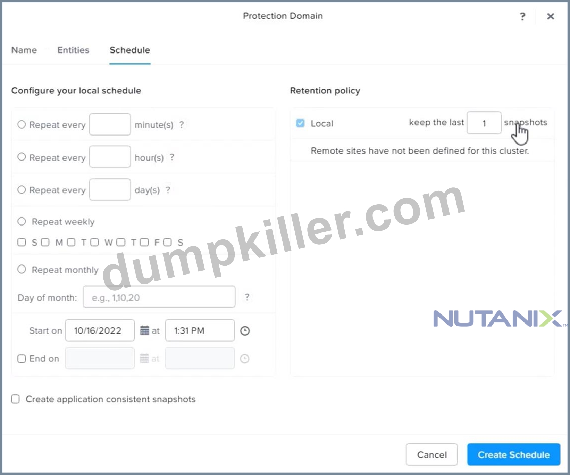Screen dimensions: 570x475
Task: Open the help question mark in dialog header
Action: point(522,16)
